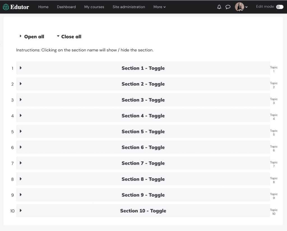The image size is (287, 231).
Task: Click Open all sections link
Action: pyautogui.click(x=34, y=37)
